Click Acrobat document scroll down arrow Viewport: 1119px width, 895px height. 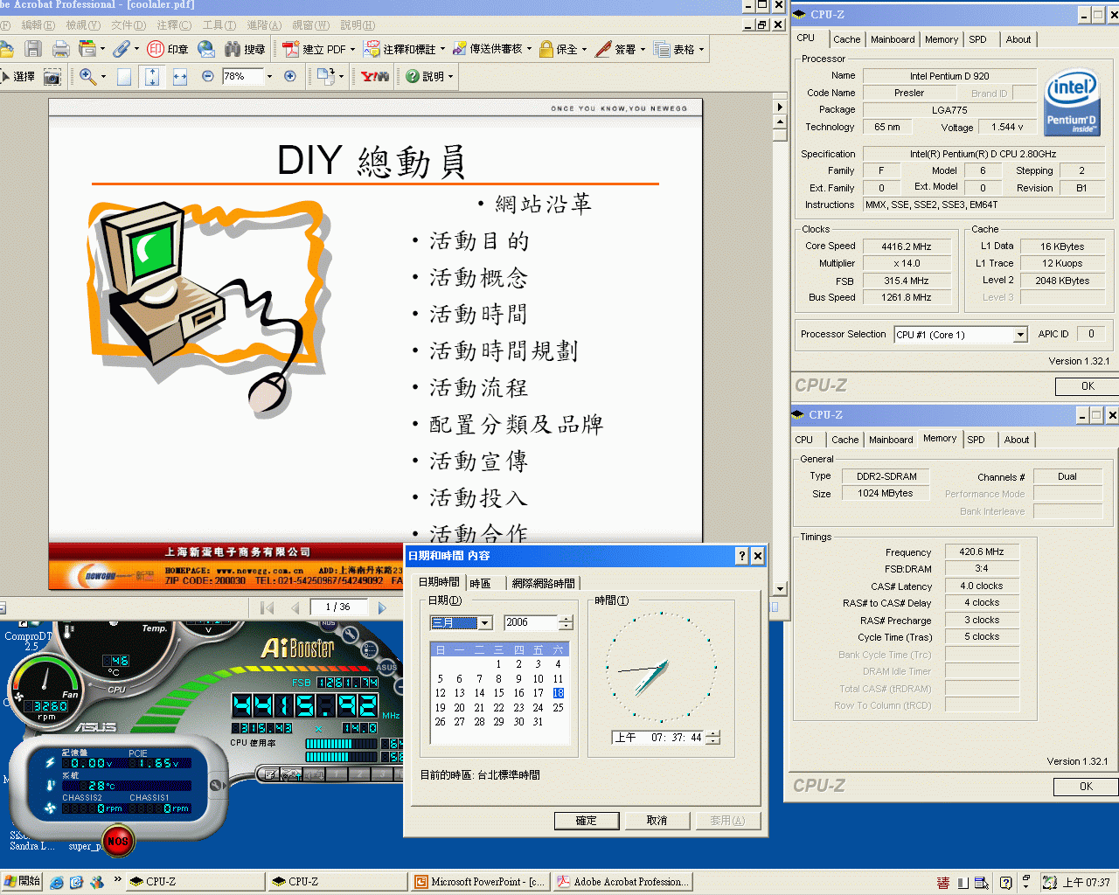coord(781,589)
